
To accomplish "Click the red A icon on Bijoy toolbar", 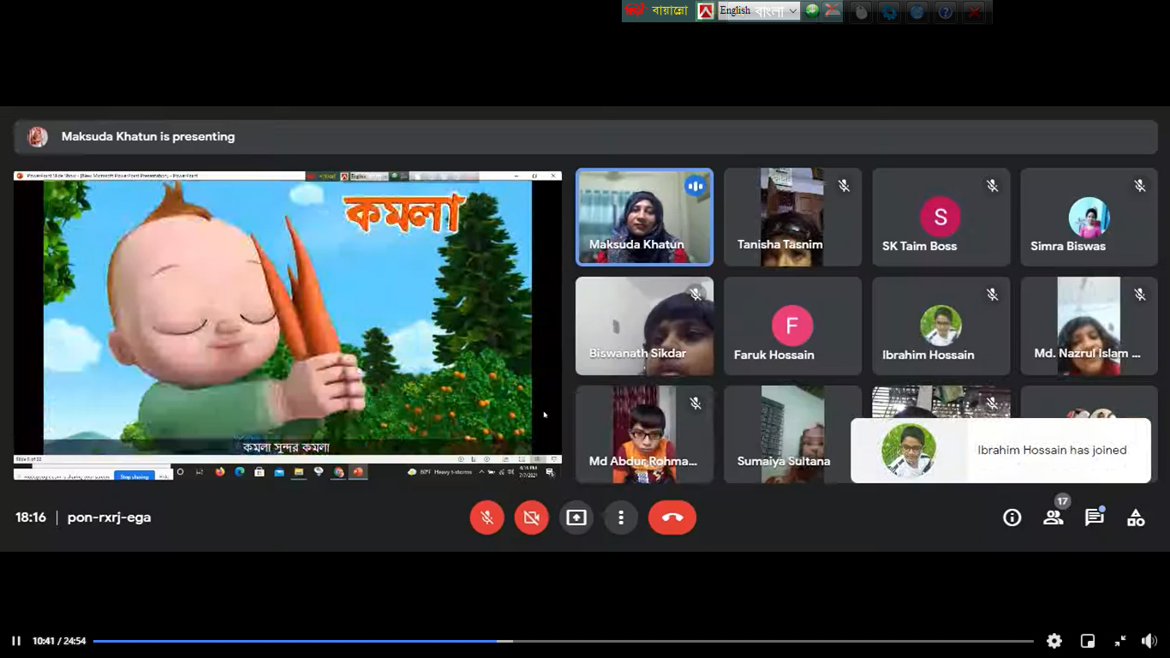I will 705,11.
